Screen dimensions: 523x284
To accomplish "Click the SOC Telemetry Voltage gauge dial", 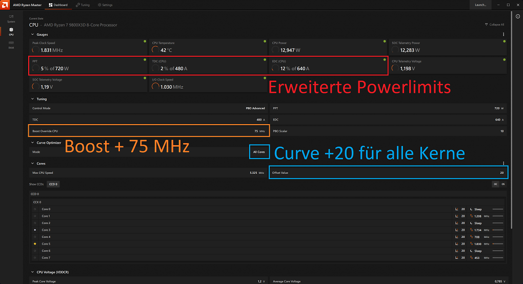I will pyautogui.click(x=35, y=87).
